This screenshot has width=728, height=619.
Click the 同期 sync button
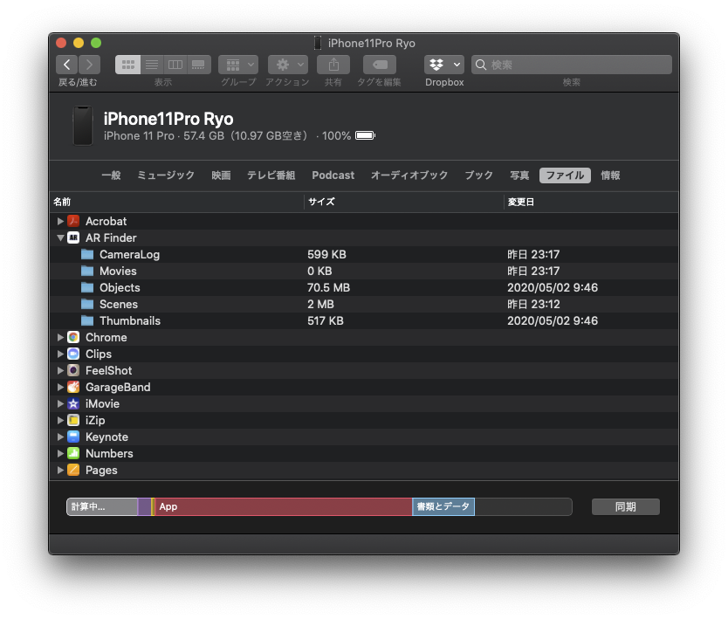click(625, 506)
